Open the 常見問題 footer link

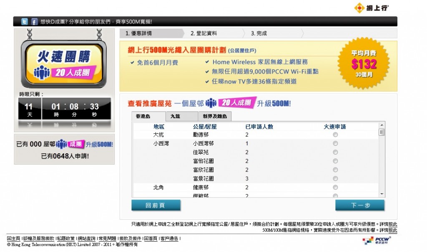click(x=107, y=238)
